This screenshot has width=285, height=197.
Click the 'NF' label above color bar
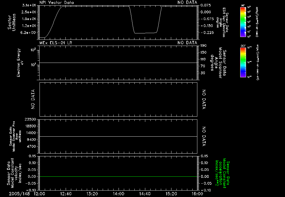click(243, 6)
